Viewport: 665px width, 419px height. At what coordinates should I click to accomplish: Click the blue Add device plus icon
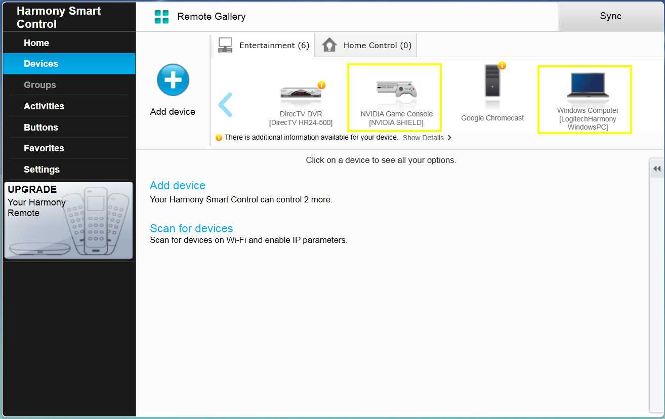pos(173,80)
